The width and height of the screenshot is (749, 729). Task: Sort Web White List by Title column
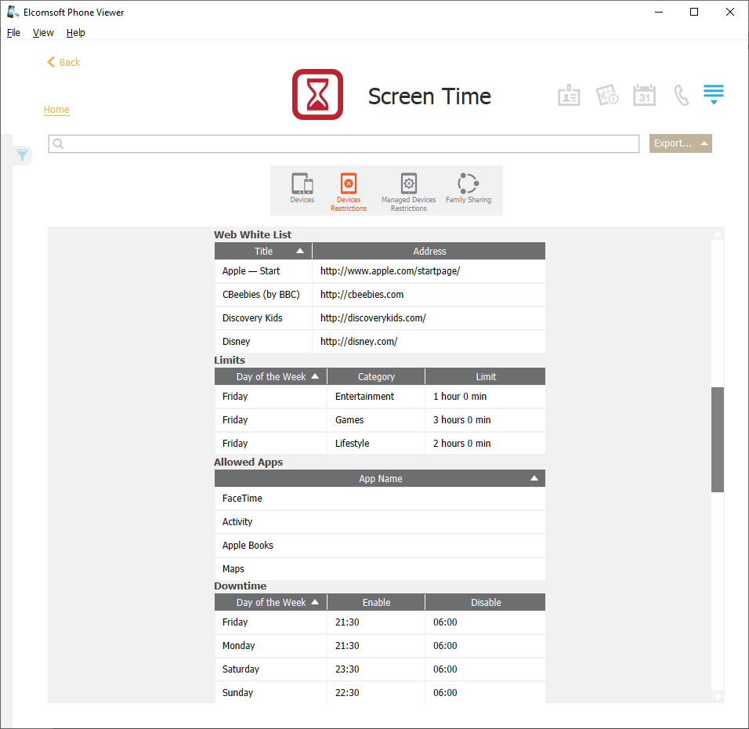pyautogui.click(x=264, y=252)
